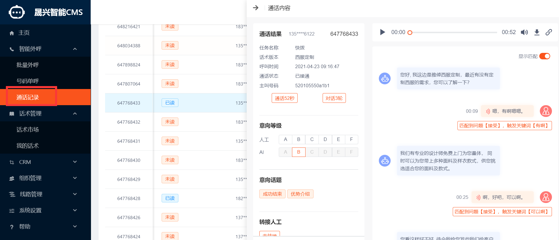The height and width of the screenshot is (240, 559).
Task: Play voice clip '啊，好吧，可以啊'
Action: 478,197
